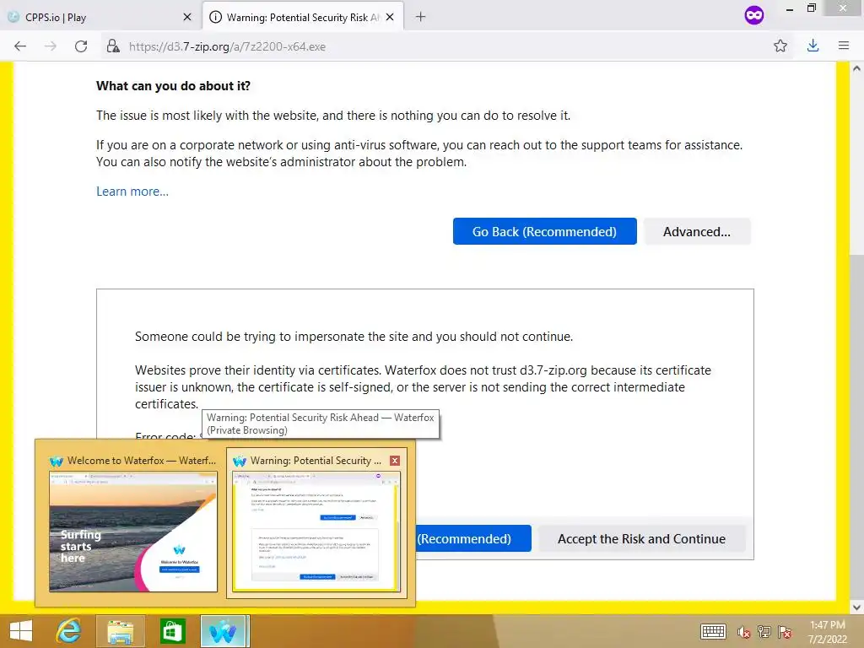Click the lower partially hidden (Recommended) button
The height and width of the screenshot is (648, 864).
(473, 538)
